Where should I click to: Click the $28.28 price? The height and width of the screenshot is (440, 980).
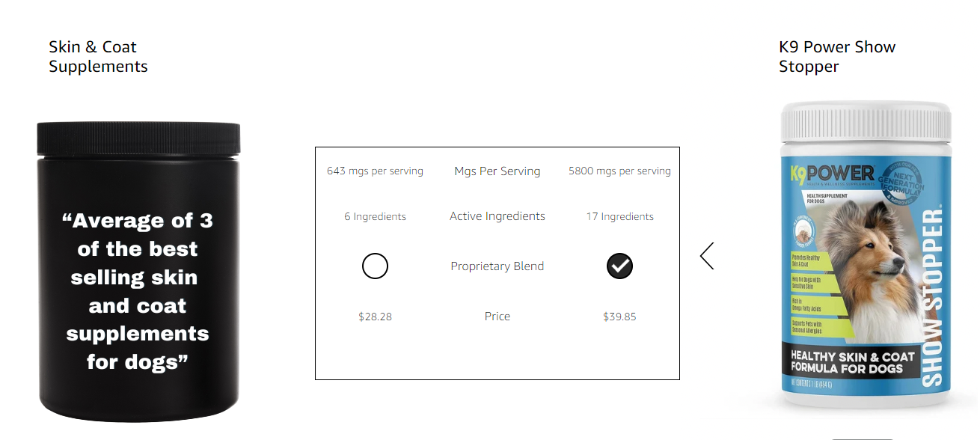click(375, 317)
